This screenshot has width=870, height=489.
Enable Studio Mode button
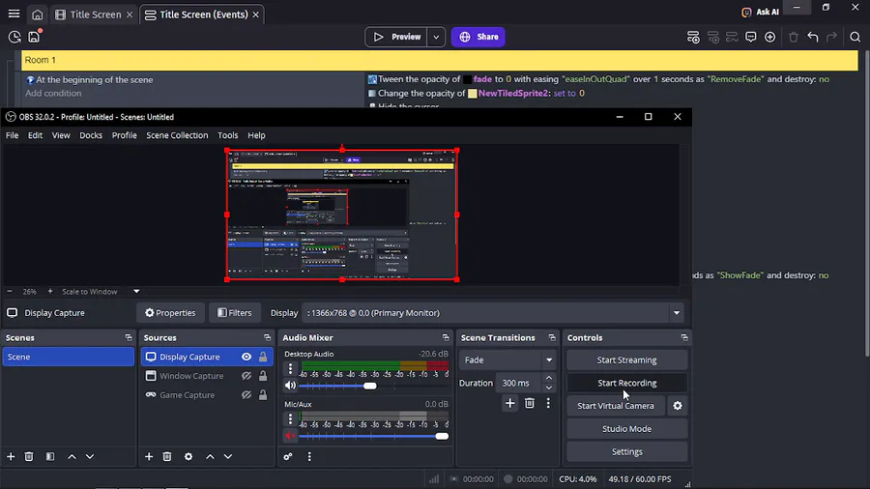click(627, 428)
